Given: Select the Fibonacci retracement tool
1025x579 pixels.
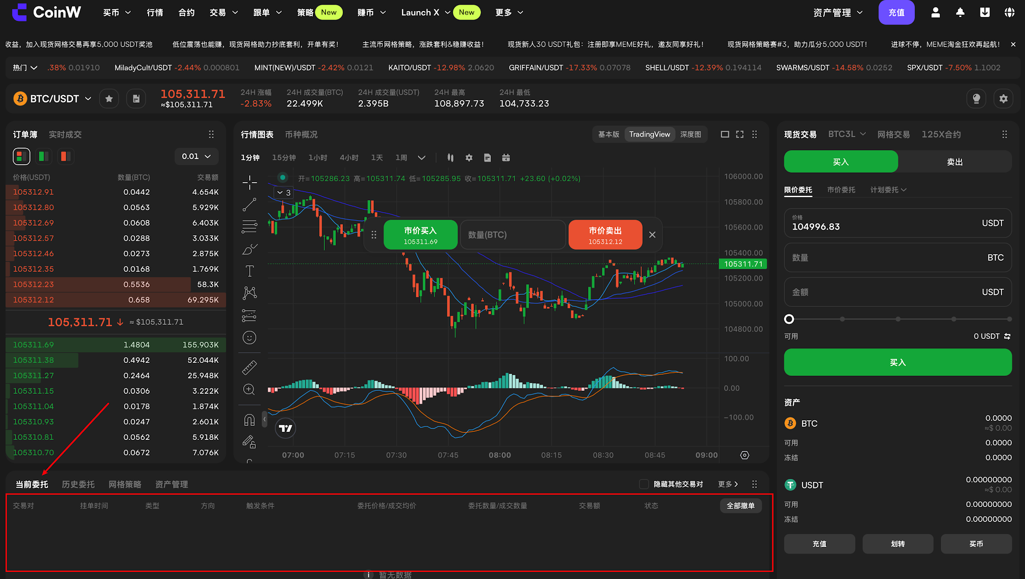Looking at the screenshot, I should tap(249, 227).
